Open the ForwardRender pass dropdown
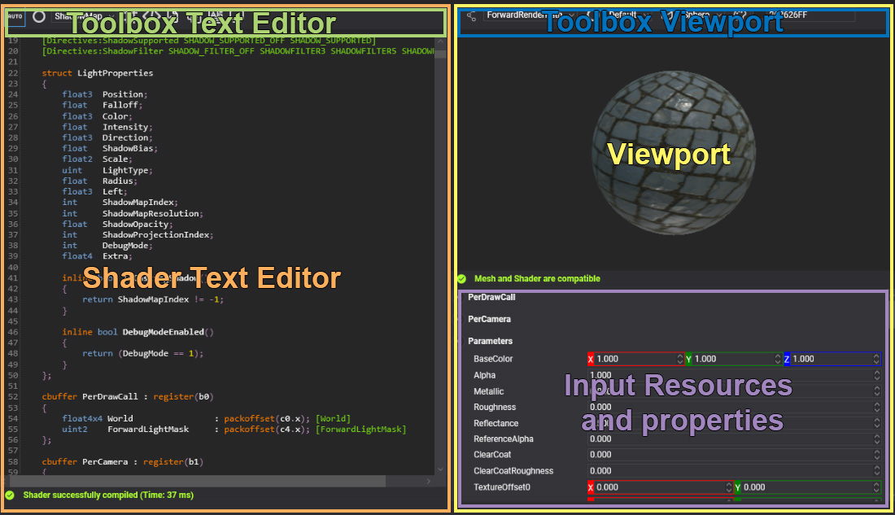The width and height of the screenshot is (895, 515). point(521,15)
